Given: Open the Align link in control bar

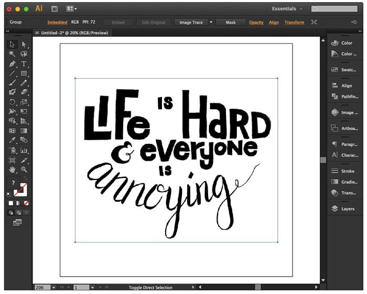Looking at the screenshot, I should (274, 22).
